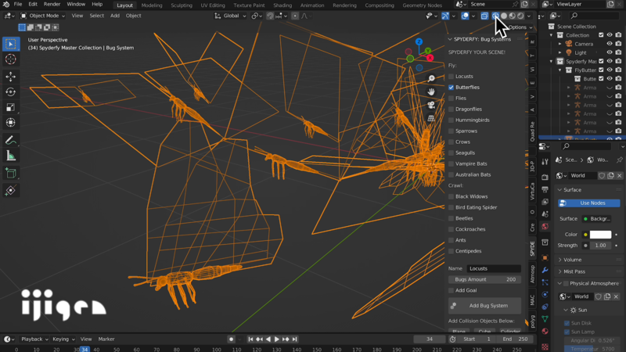626x352 pixels.
Task: Click the Add Bug System button
Action: (484, 306)
